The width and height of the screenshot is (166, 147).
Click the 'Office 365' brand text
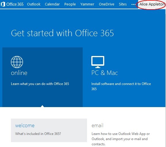[x=15, y=4]
